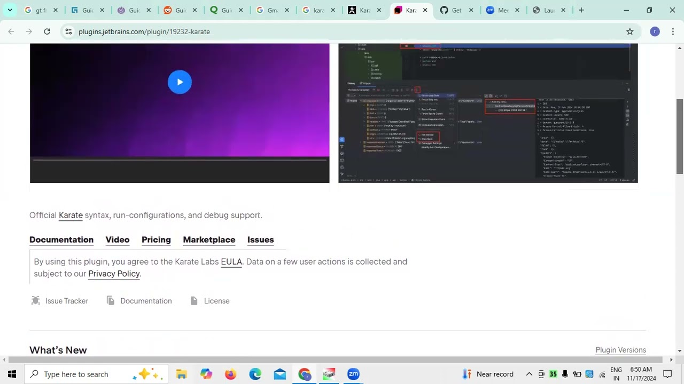Open a new browser tab
The image size is (684, 384).
(x=581, y=10)
